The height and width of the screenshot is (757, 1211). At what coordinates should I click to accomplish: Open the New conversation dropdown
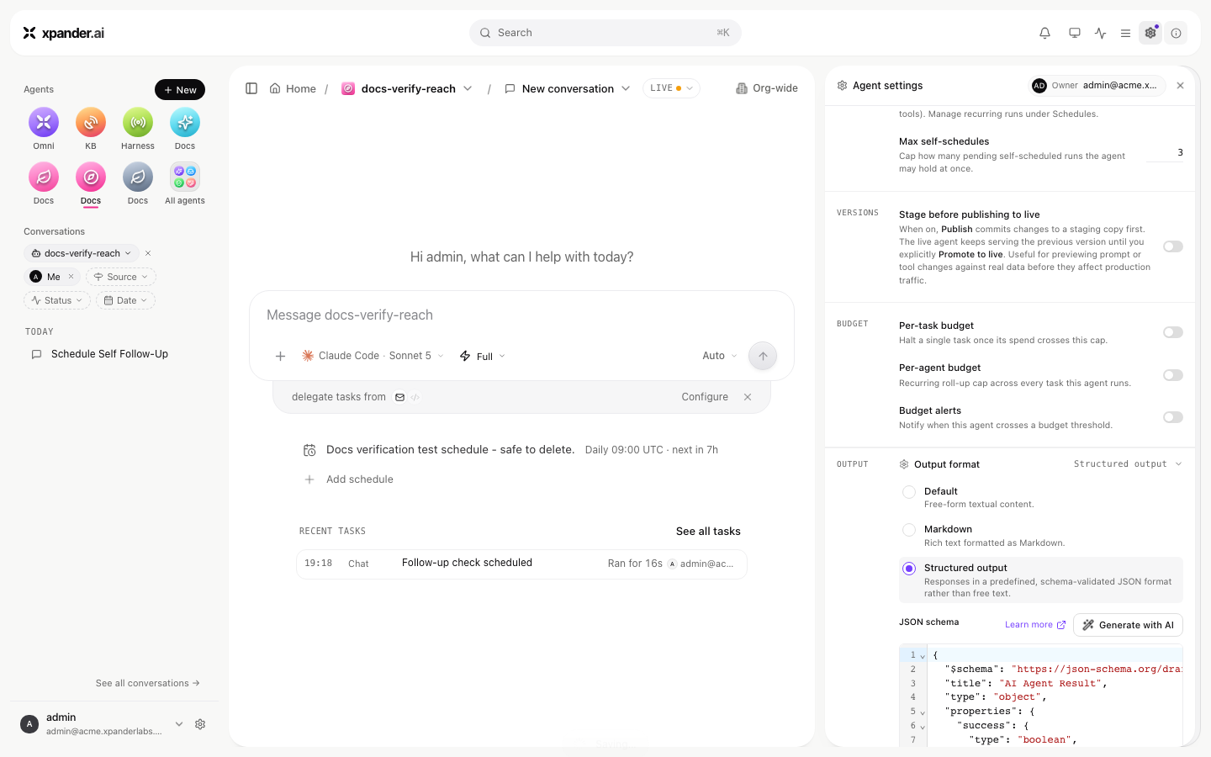pos(626,88)
